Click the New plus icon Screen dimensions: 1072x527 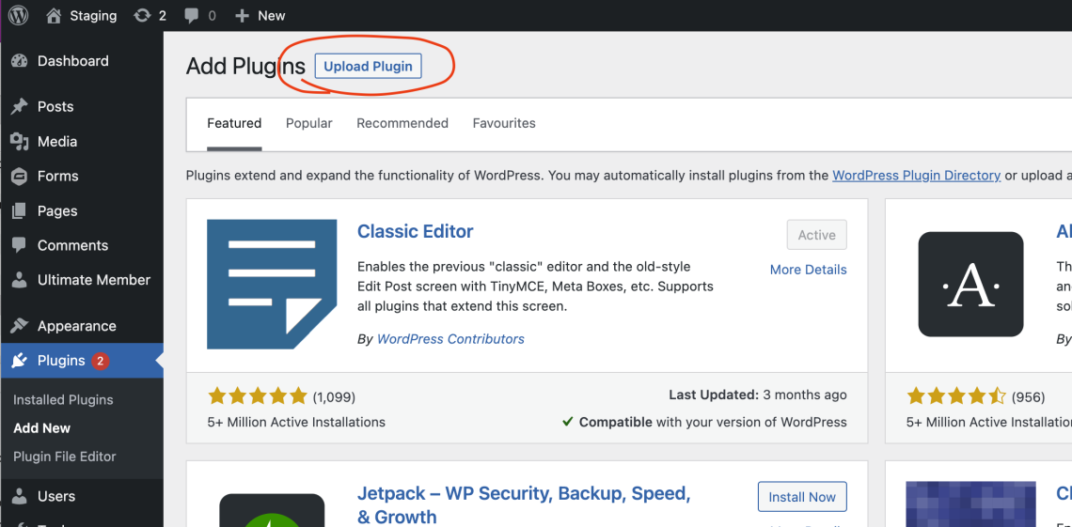(243, 16)
